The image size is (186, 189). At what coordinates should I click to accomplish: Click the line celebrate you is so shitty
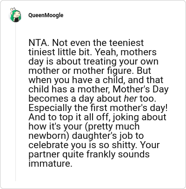pos(94,145)
